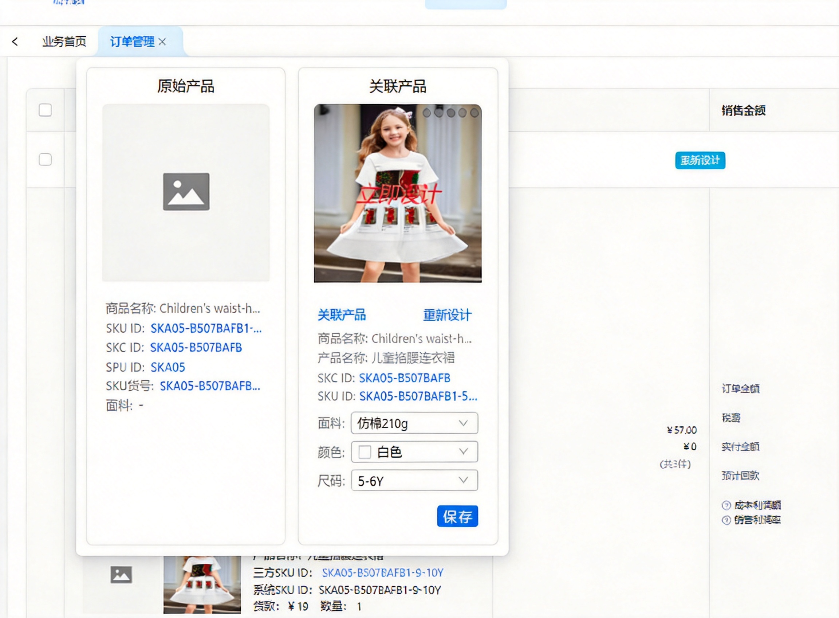Viewport: 839px width, 618px height.
Task: Click the 重新设计 link in the 关联产品 card
Action: point(447,315)
